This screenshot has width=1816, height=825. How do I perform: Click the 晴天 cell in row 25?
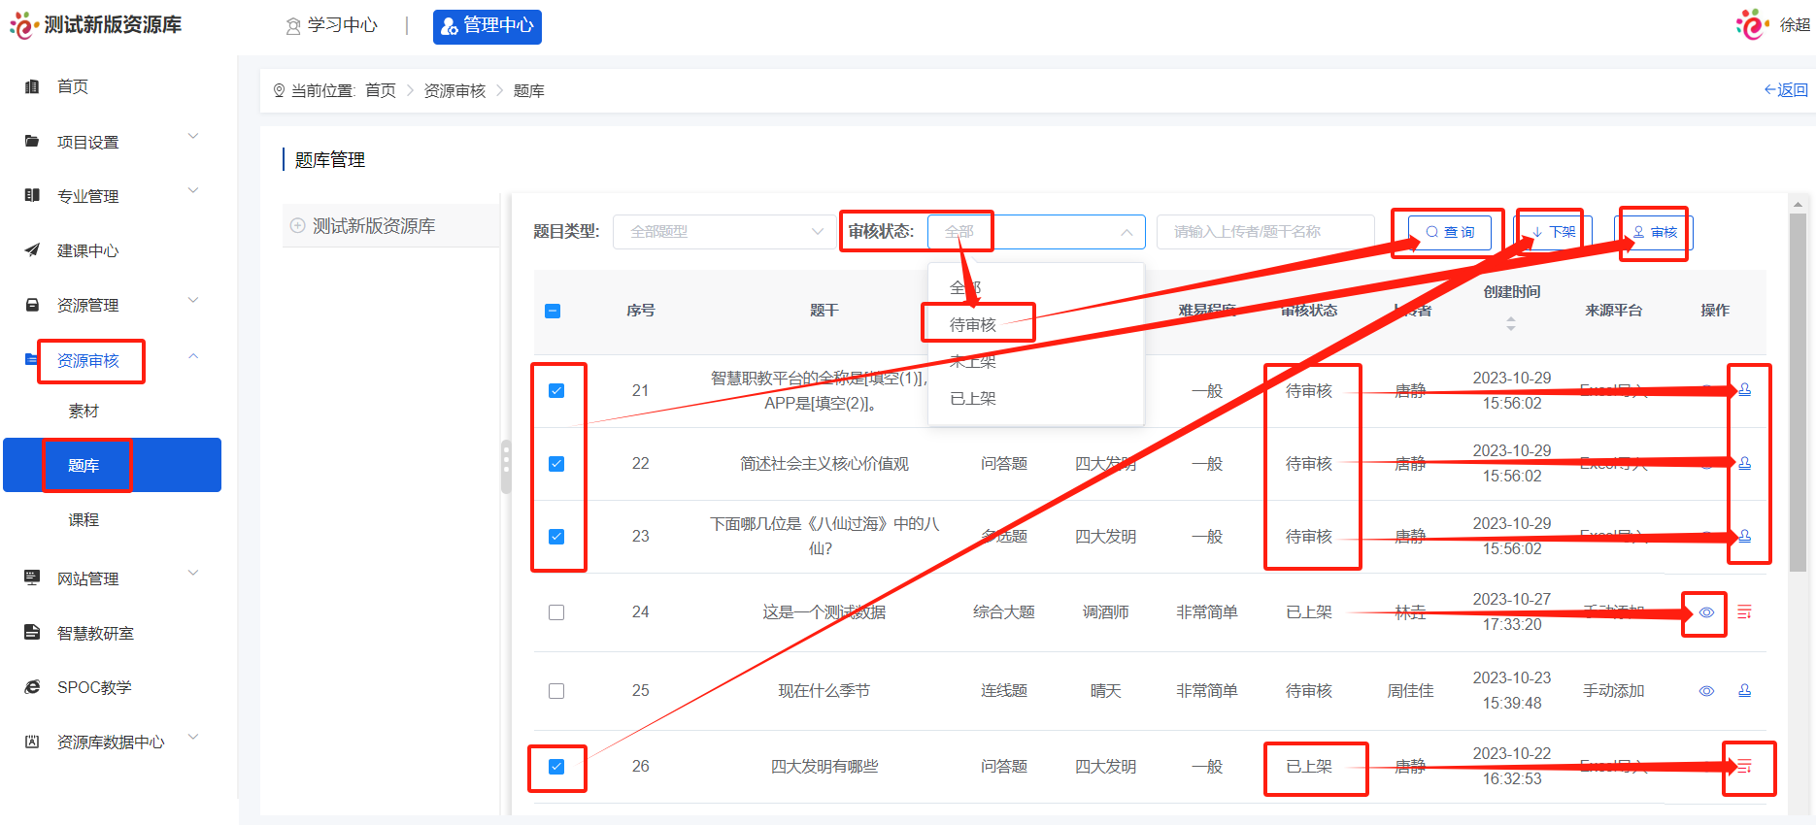pos(1105,691)
